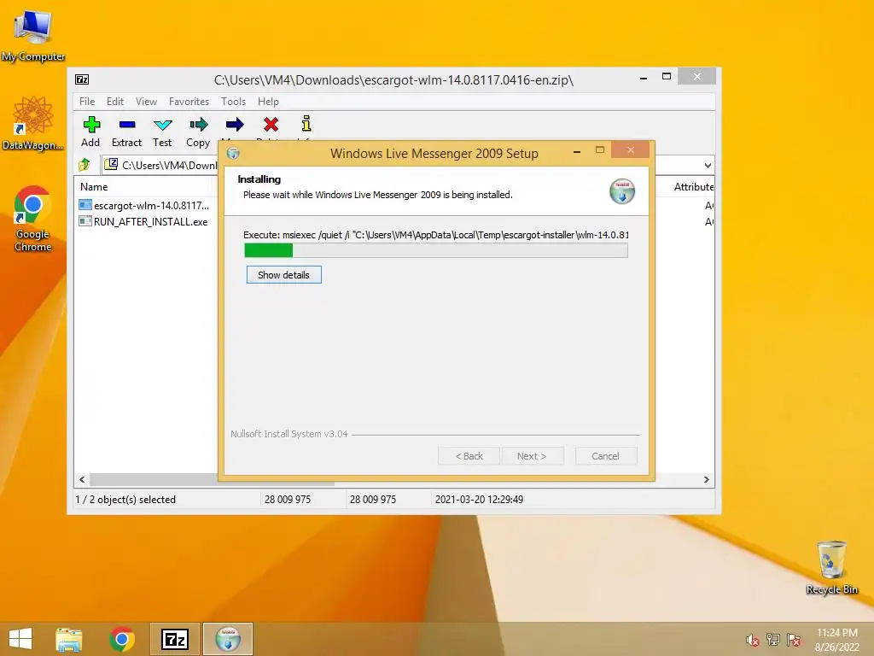This screenshot has width=874, height=656.
Task: Open the Edit menu in 7-Zip
Action: (115, 102)
